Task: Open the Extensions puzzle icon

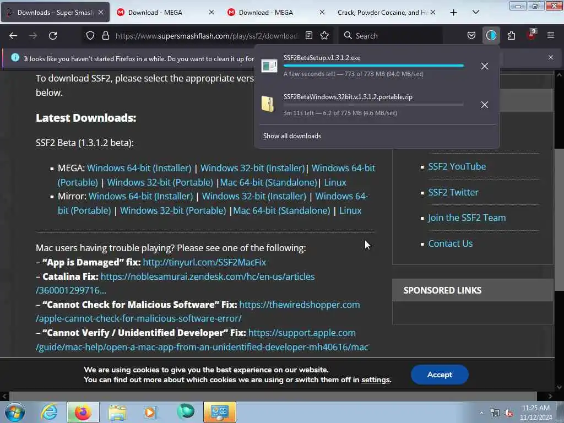Action: [x=511, y=36]
